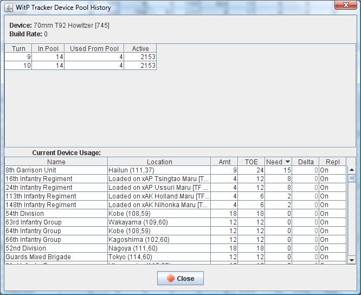Sort usage table by Amt header
This screenshot has width=361, height=295.
[x=224, y=162]
